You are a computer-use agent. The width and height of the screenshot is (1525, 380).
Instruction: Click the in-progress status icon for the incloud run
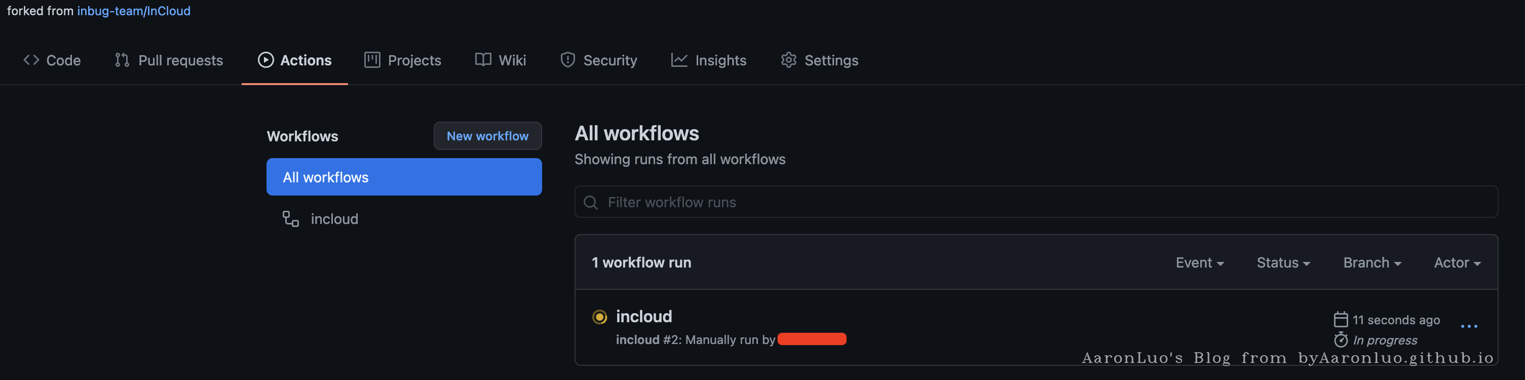click(x=599, y=317)
